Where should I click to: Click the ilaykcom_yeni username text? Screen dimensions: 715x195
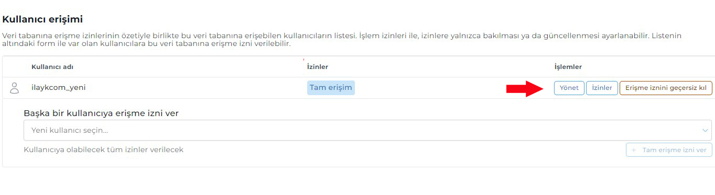[x=58, y=88]
